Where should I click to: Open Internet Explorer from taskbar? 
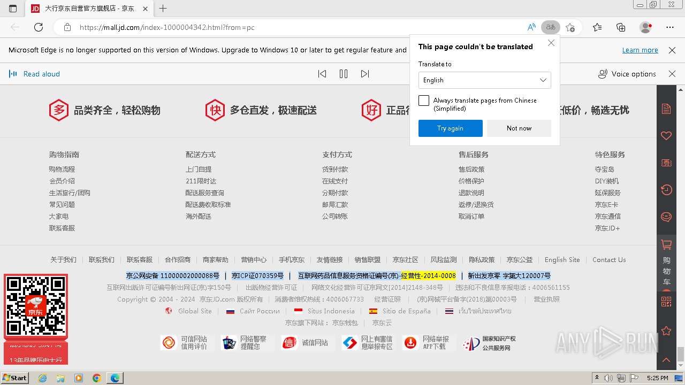click(x=43, y=378)
